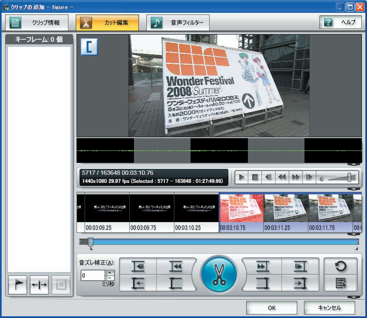The width and height of the screenshot is (367, 318).
Task: Select highlighted thumbnail at 00:03:10.75
Action: click(x=241, y=212)
